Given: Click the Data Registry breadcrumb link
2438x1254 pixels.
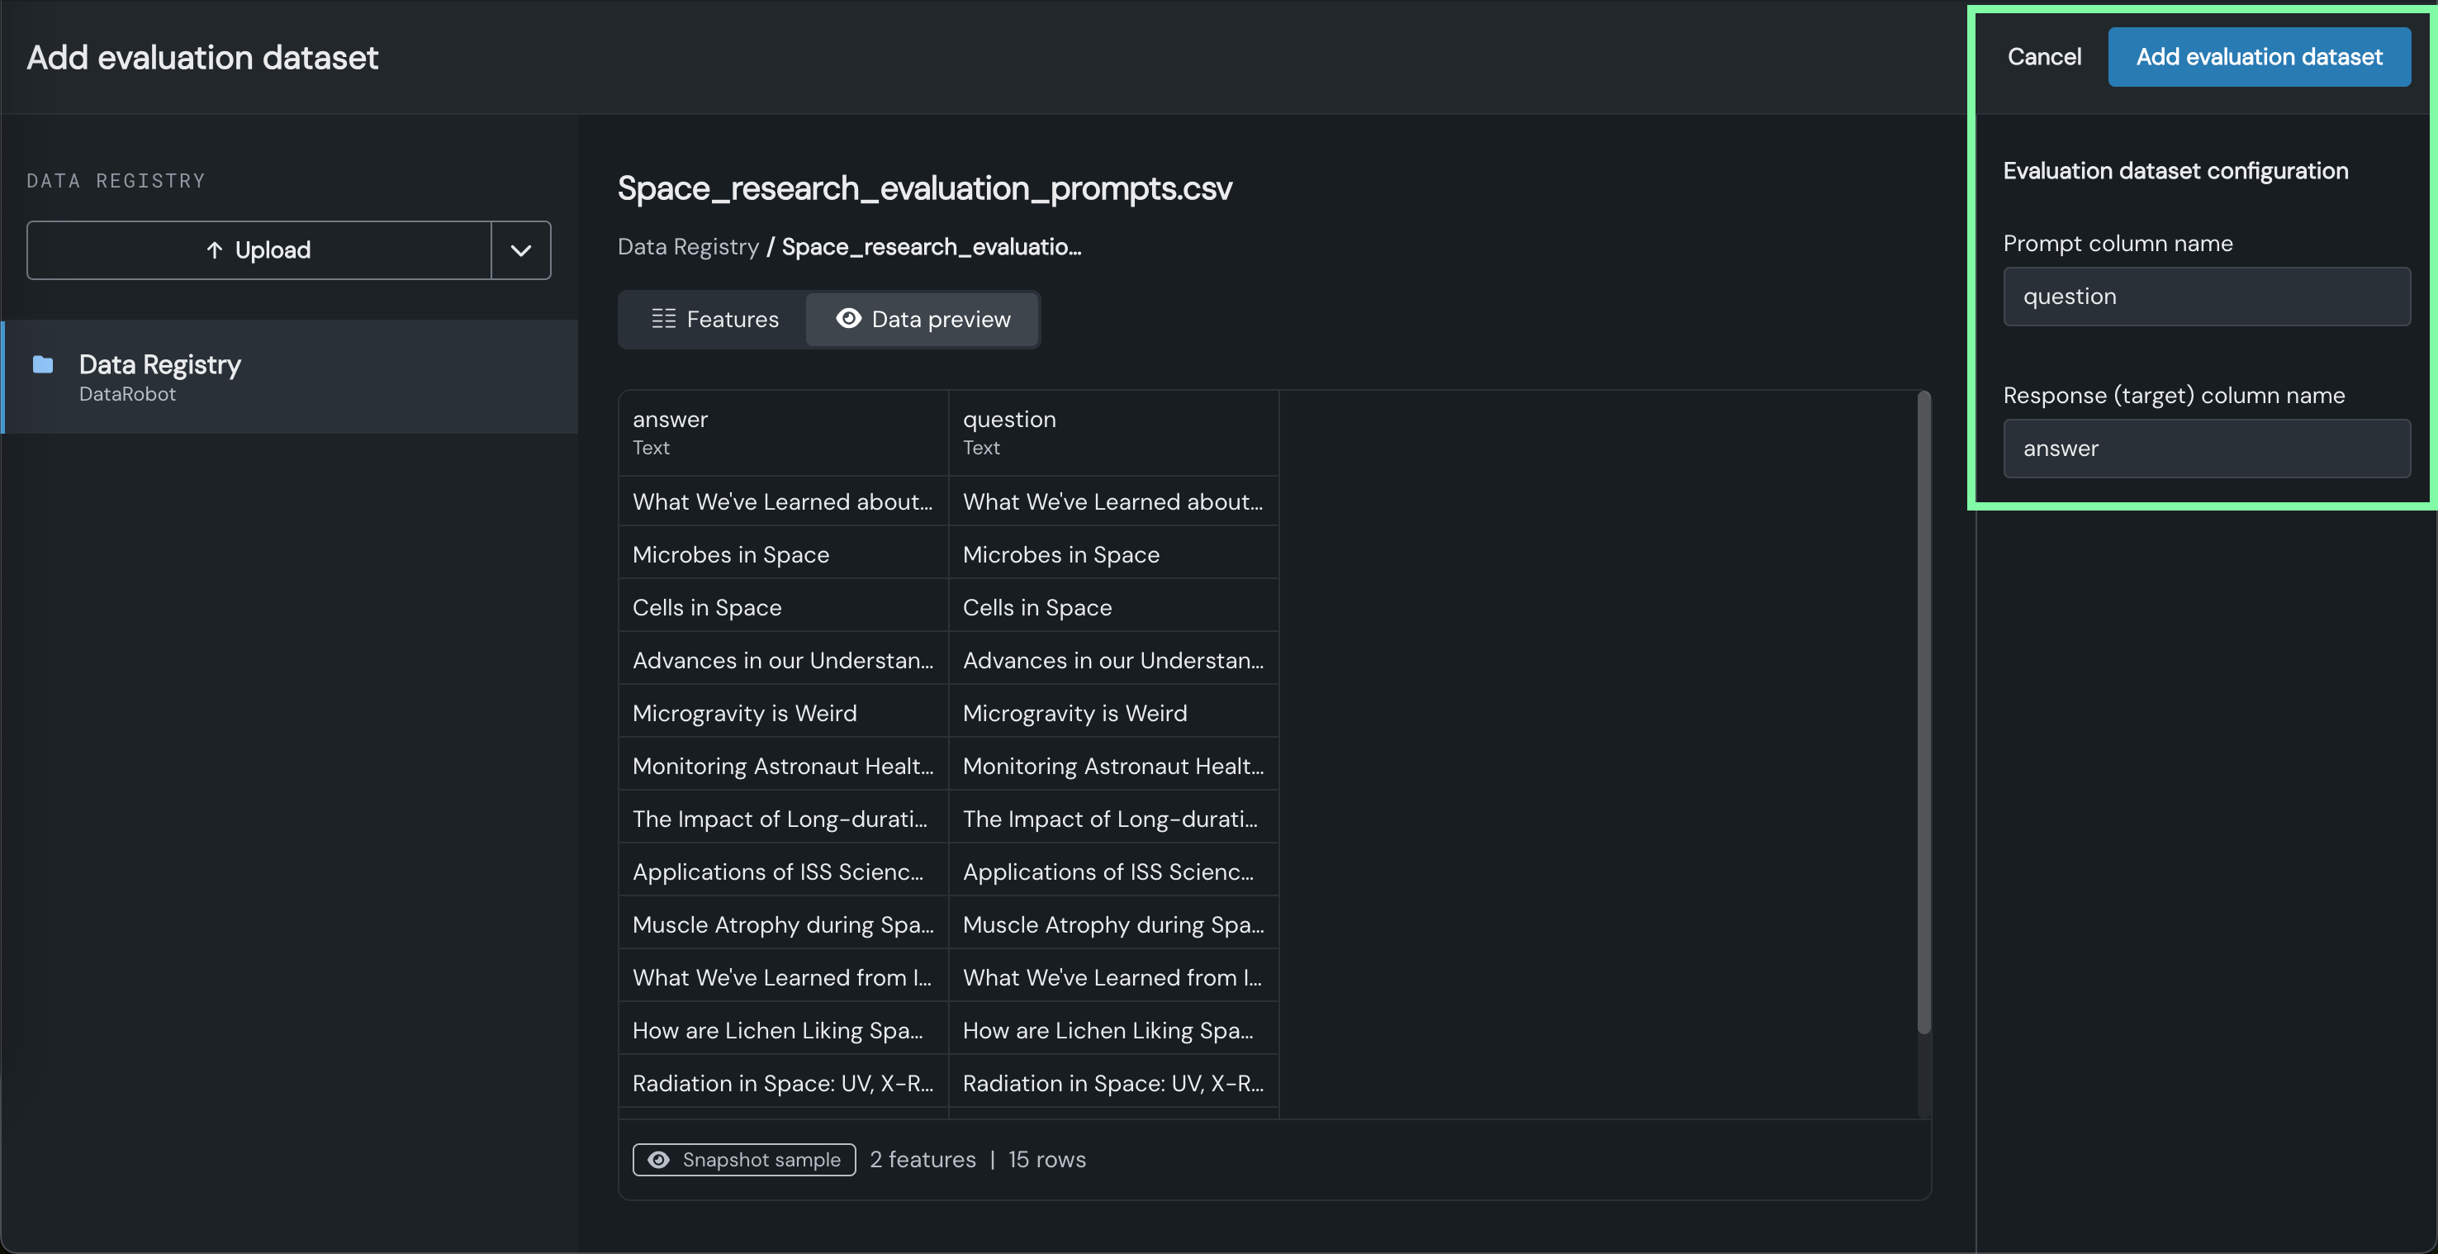Looking at the screenshot, I should 688,247.
